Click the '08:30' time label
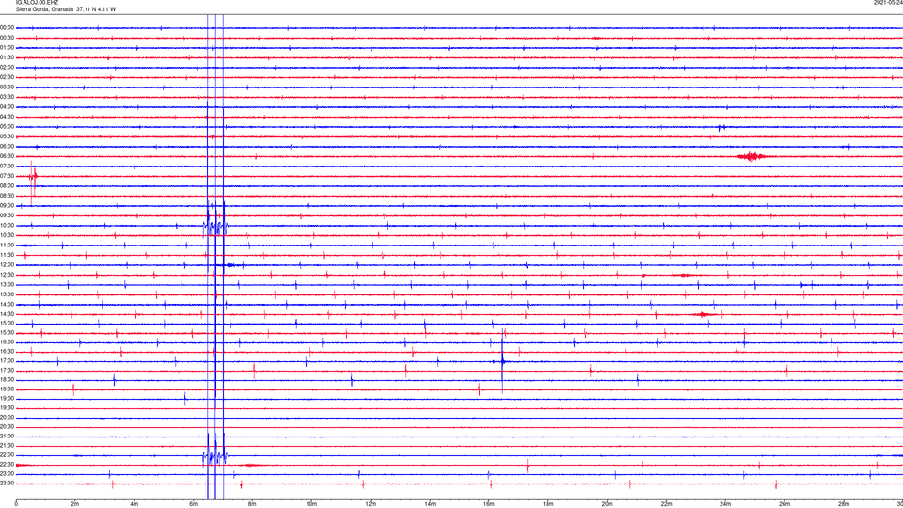 (x=7, y=196)
